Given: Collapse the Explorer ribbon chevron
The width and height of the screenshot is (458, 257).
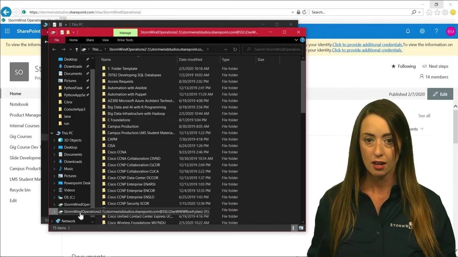Looking at the screenshot, I should pyautogui.click(x=296, y=40).
